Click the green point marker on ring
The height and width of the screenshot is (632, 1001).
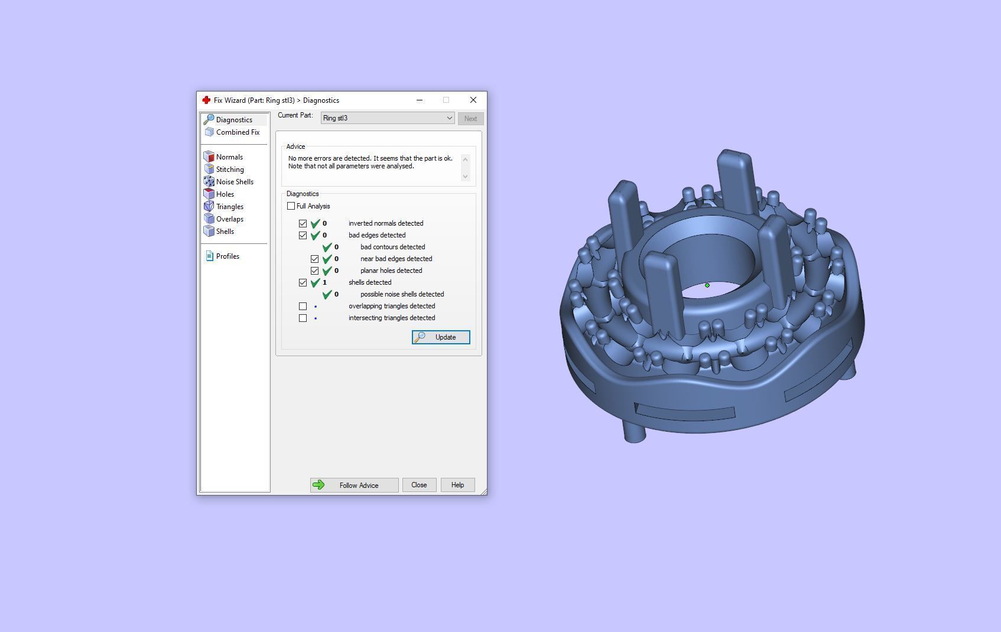coord(707,285)
